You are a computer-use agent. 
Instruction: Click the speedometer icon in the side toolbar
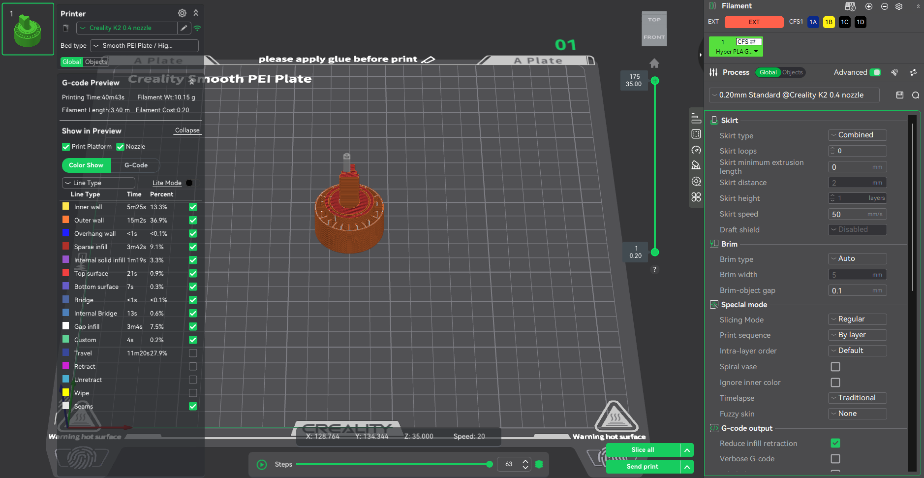pyautogui.click(x=696, y=150)
